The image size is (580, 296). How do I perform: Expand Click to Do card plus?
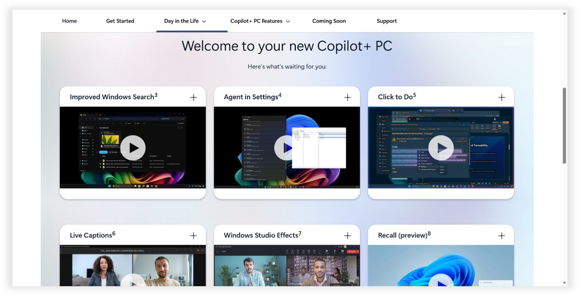click(501, 97)
